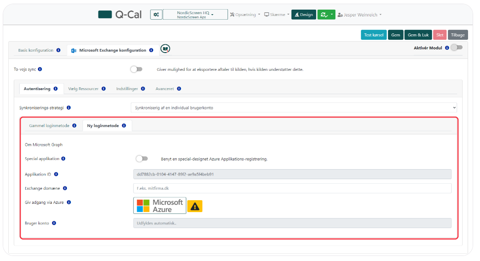480x261 pixels.
Task: Open the Om Microsoft Graph link
Action: tap(43, 144)
